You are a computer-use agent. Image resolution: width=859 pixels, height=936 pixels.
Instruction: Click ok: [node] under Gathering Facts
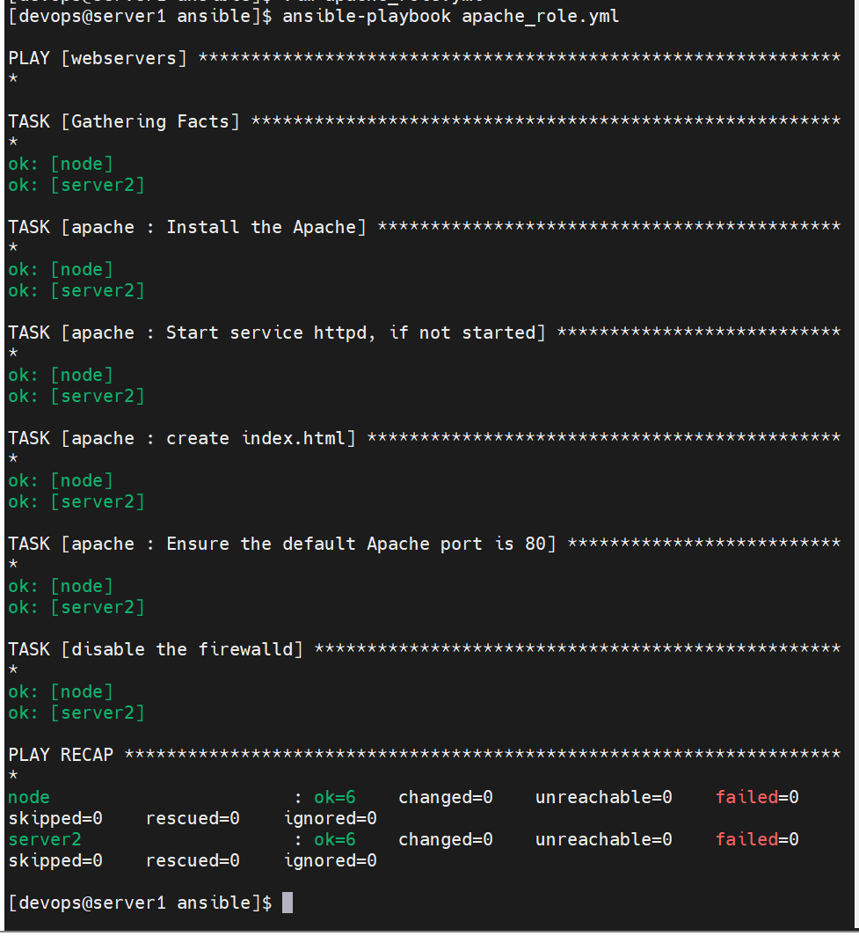61,164
